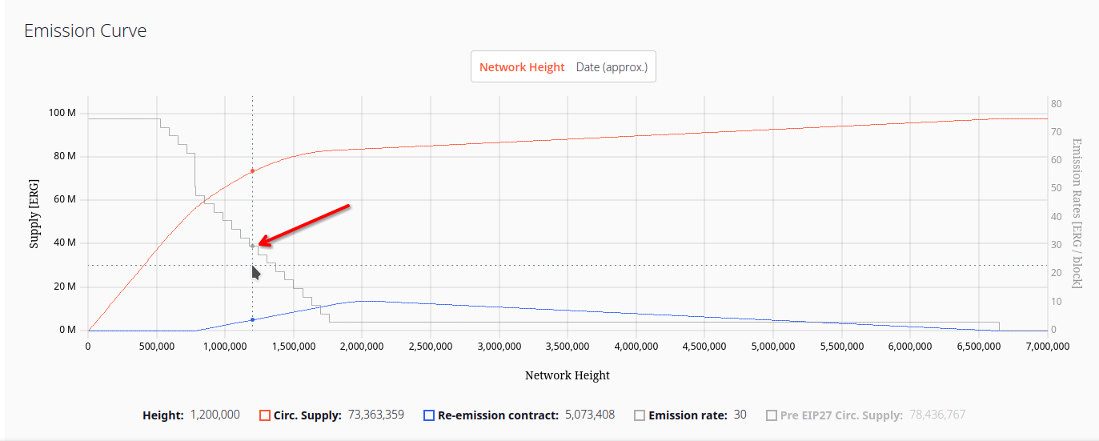Click the 80 label on the emission rate axis
This screenshot has height=441, width=1099.
tap(1056, 104)
